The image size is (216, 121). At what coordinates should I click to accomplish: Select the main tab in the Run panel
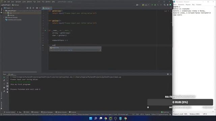pos(11,74)
